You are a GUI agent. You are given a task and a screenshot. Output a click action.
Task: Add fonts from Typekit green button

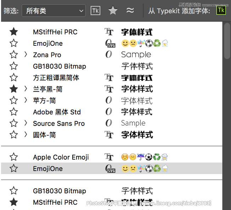(221, 10)
